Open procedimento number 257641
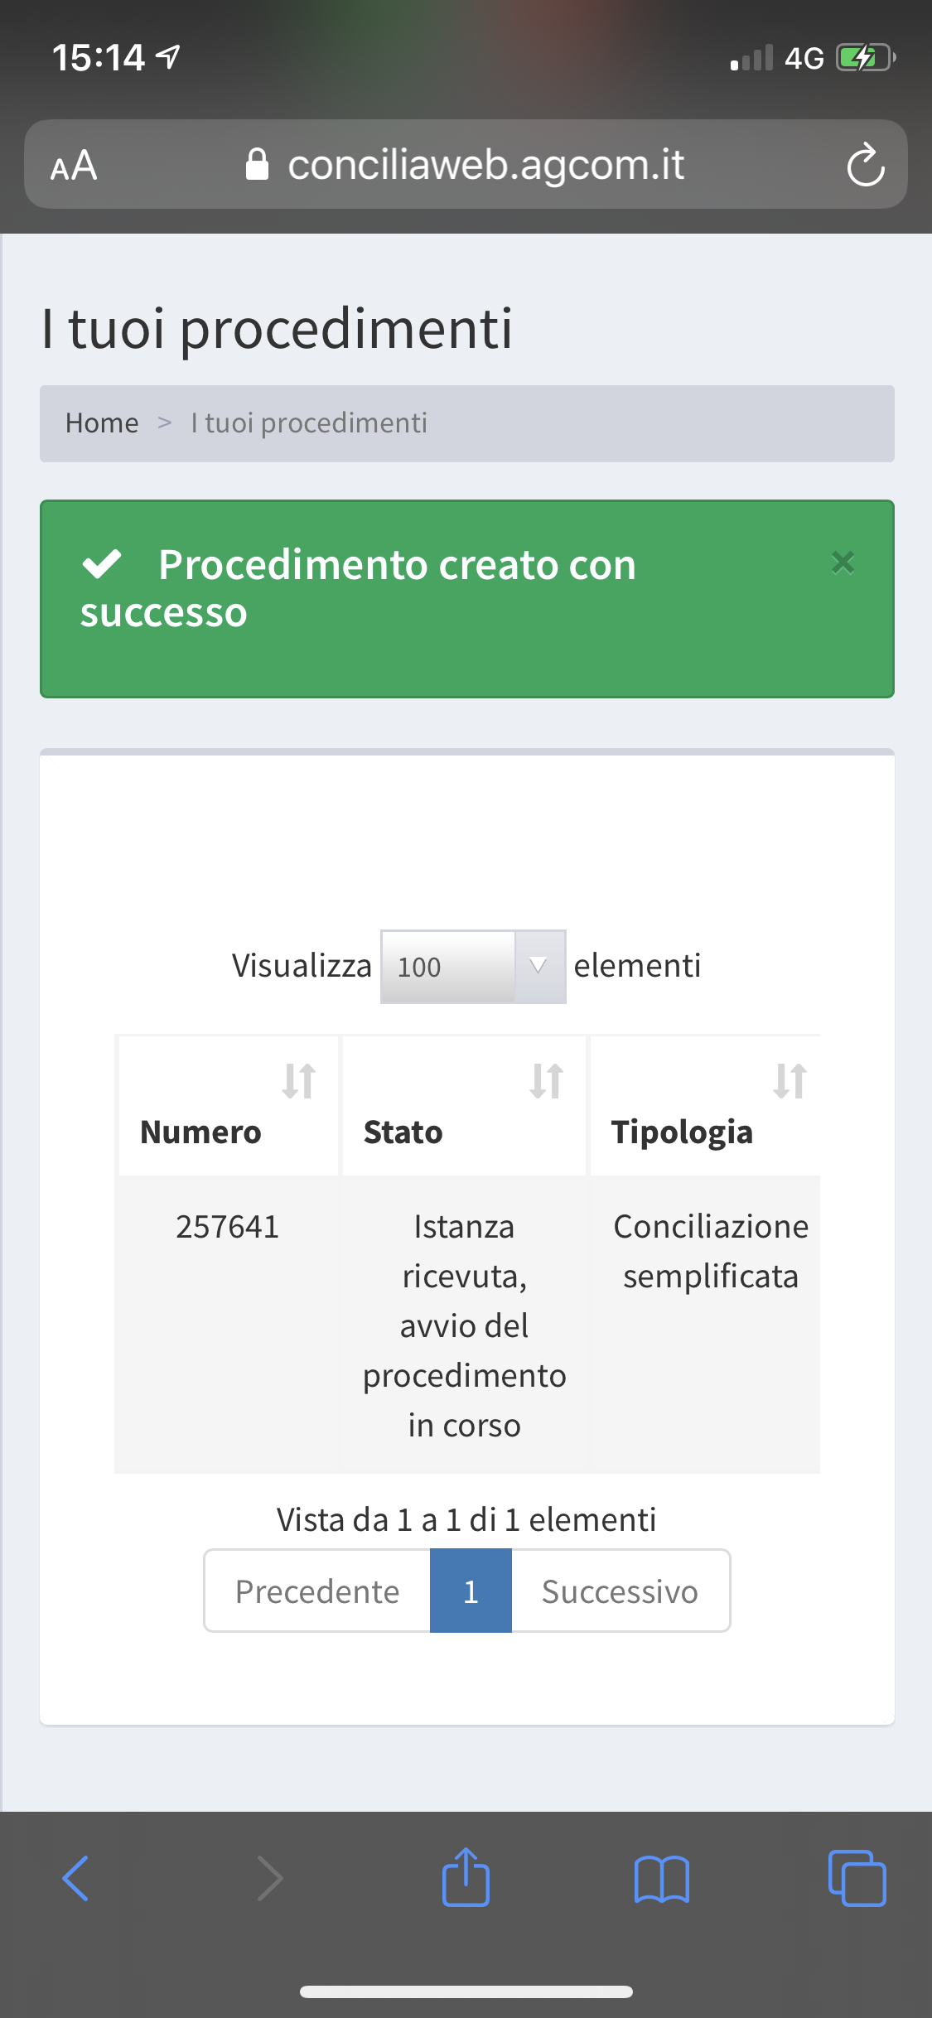The width and height of the screenshot is (932, 2018). (x=227, y=1227)
